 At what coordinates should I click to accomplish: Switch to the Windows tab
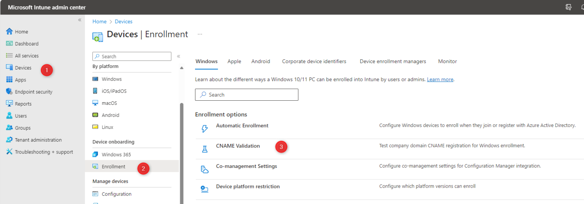click(x=206, y=61)
